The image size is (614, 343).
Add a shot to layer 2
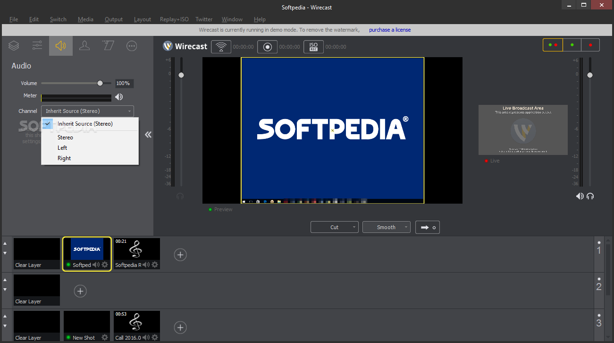coord(80,291)
